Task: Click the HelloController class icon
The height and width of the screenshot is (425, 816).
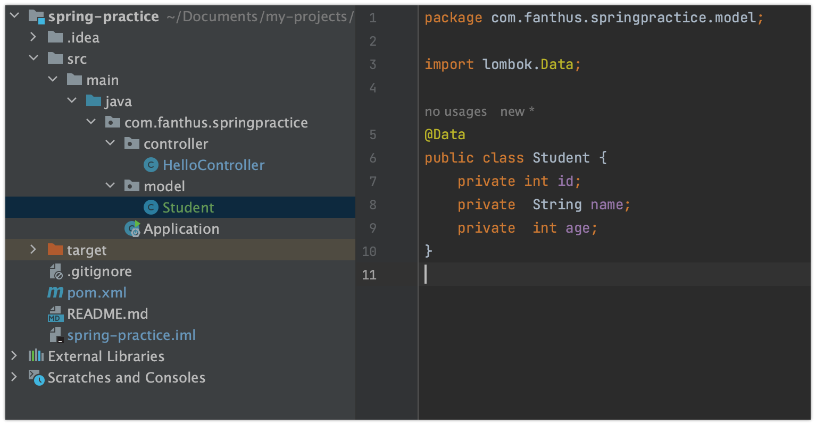Action: tap(151, 165)
